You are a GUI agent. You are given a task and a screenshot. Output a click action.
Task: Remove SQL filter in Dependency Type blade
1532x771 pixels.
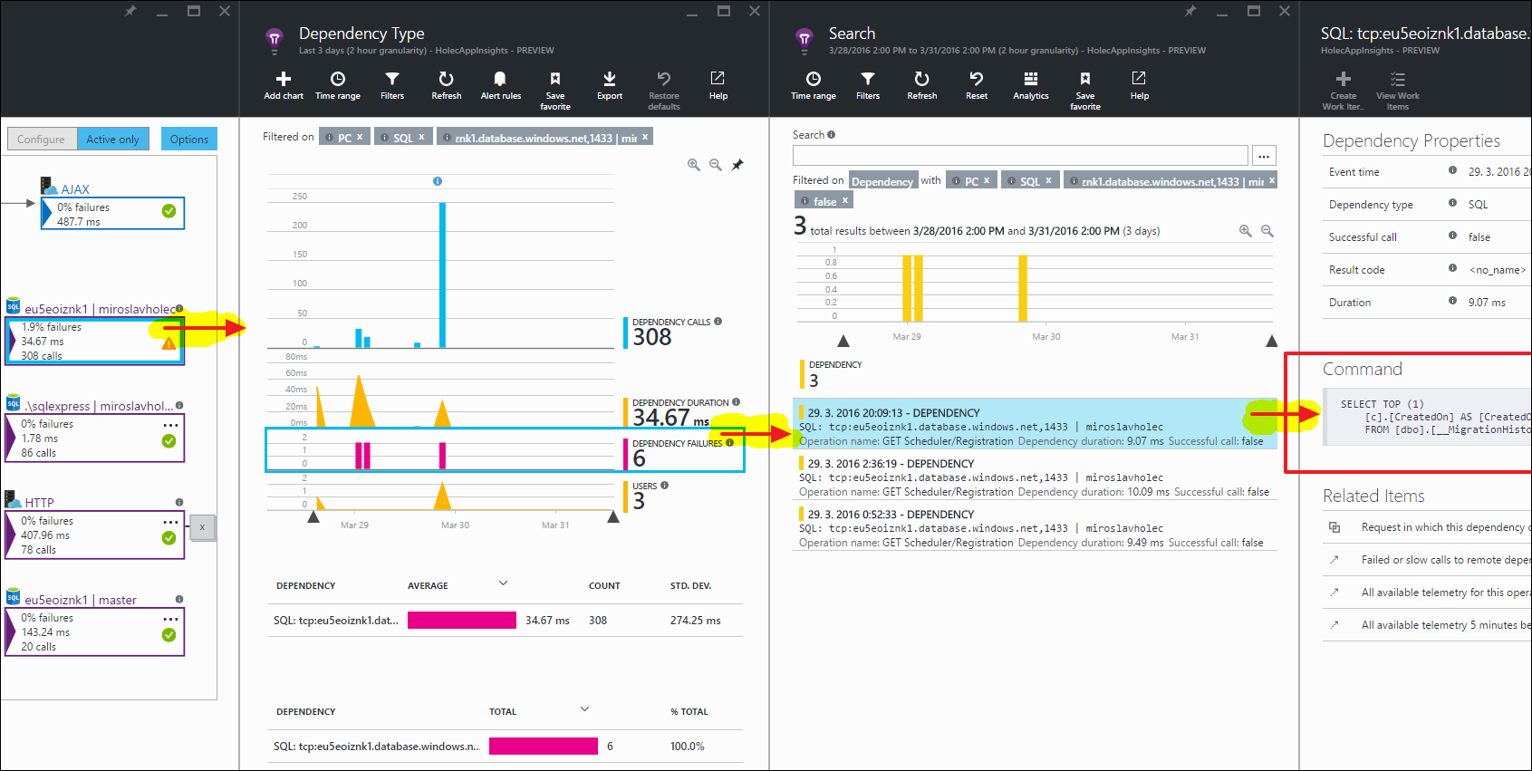(x=421, y=137)
